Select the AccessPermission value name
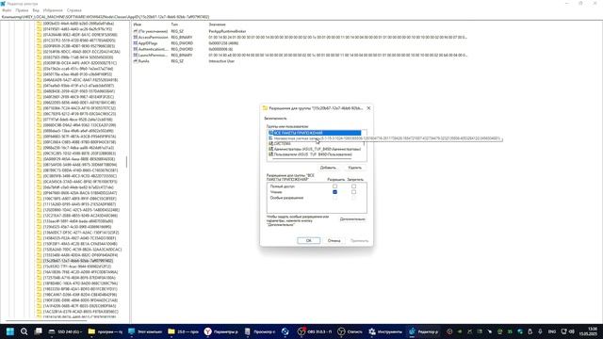The height and width of the screenshot is (339, 603). coord(153,38)
